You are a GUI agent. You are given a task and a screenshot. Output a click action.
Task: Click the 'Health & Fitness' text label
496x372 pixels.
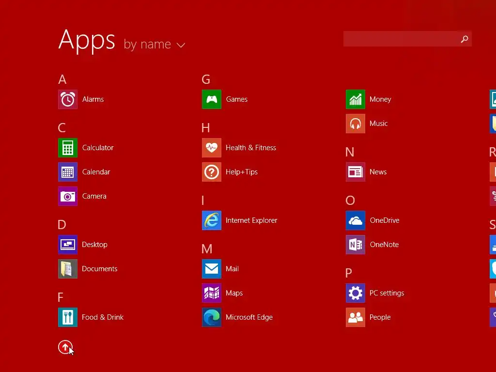coord(251,148)
